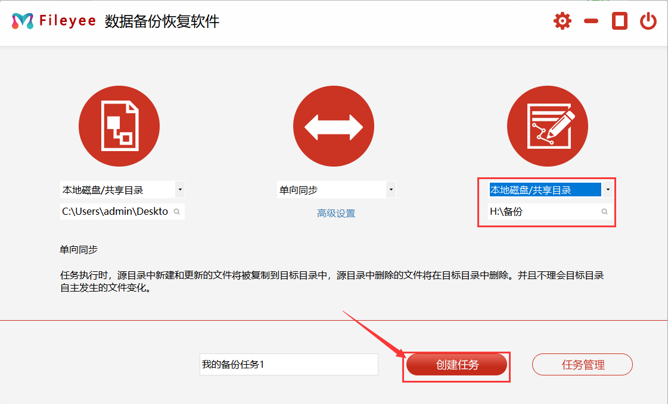Open the 高级设置 advanced settings link

pyautogui.click(x=336, y=213)
